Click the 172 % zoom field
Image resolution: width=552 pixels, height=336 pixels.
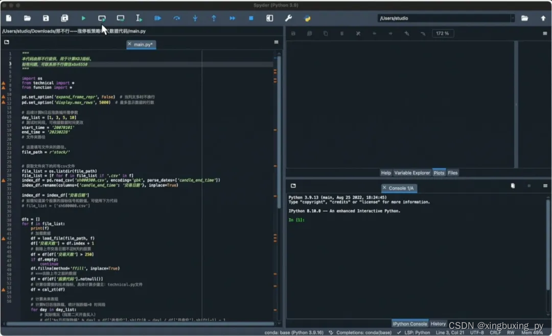click(443, 33)
